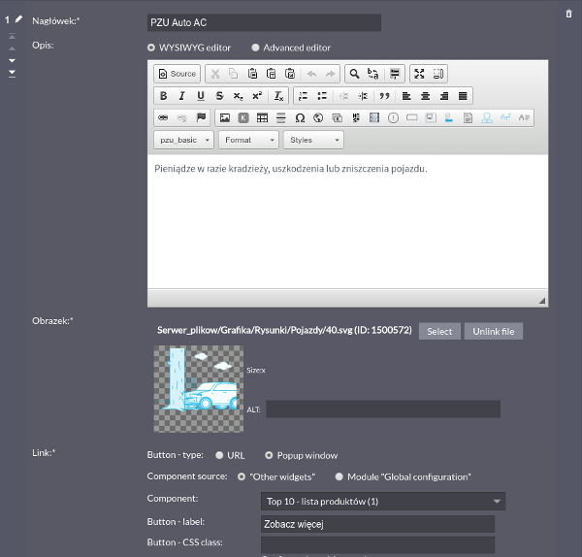The height and width of the screenshot is (557, 582).
Task: Click the Unlink file button
Action: pos(494,331)
